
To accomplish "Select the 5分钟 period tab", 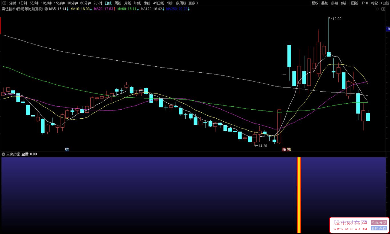I will coord(34,3).
